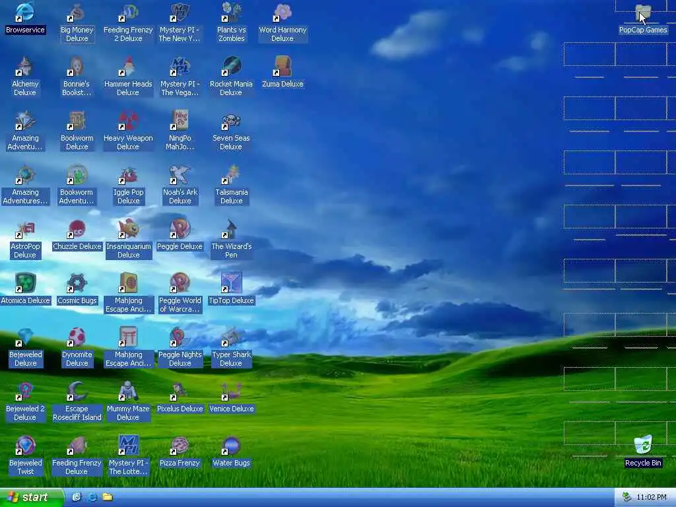Launch Insaniquarium Deluxe
676x507 pixels.
[128, 240]
